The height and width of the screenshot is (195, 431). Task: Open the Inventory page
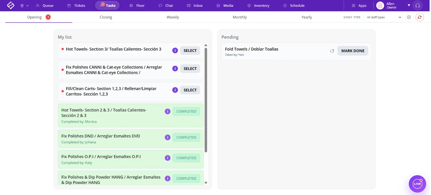(x=258, y=6)
